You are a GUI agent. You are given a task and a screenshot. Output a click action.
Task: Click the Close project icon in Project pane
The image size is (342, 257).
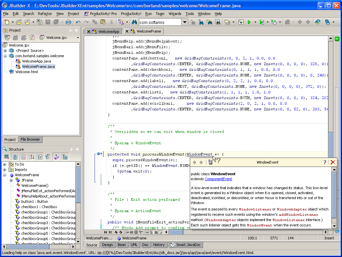(x=7, y=38)
